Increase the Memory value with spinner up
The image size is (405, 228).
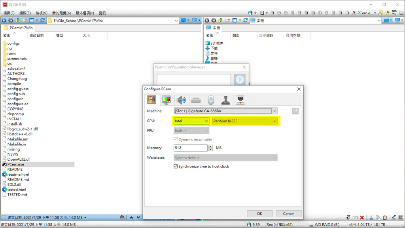(x=210, y=146)
